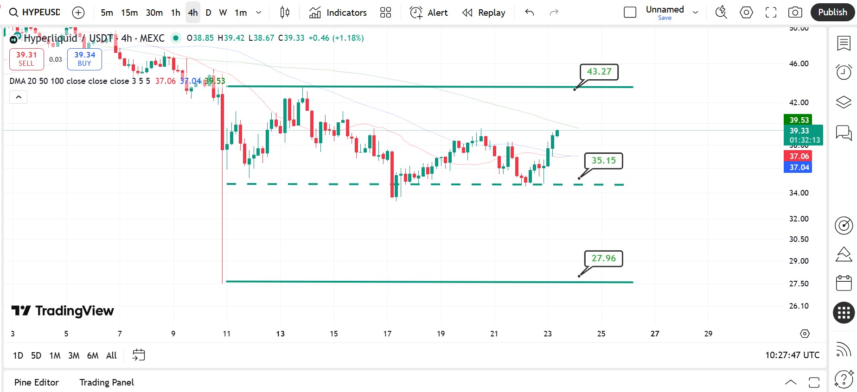Select the 4h timeframe

point(193,13)
